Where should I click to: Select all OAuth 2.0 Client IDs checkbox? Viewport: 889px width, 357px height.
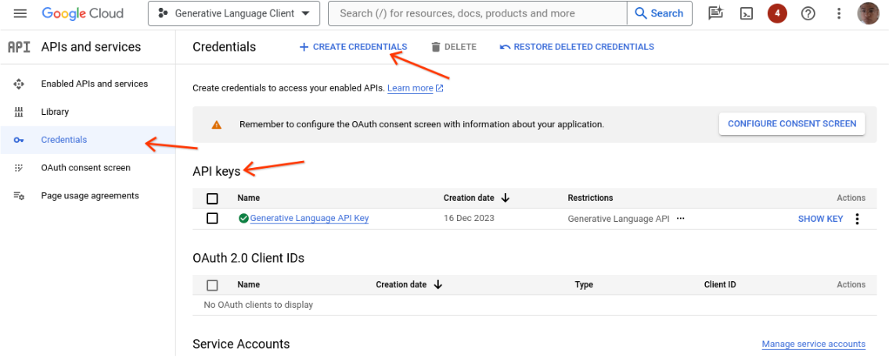coord(212,285)
